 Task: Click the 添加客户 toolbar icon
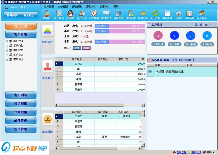point(47,14)
